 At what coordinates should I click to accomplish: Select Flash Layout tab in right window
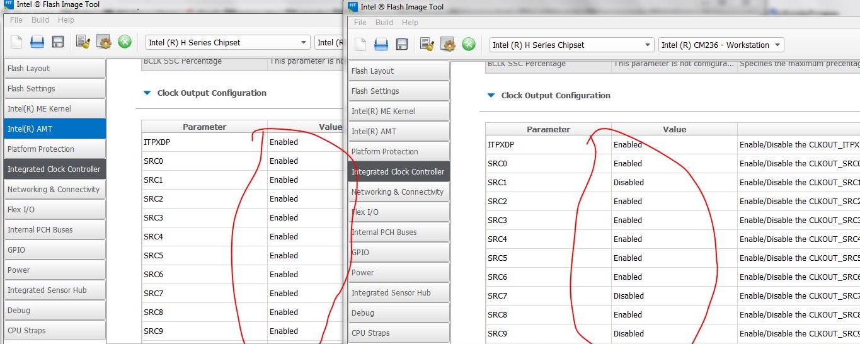399,71
